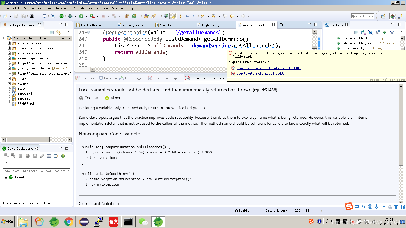This screenshot has width=406, height=228.
Task: Open dropdown arrow beside Run button
Action: pyautogui.click(x=86, y=16)
